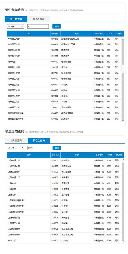Click the 能源与动力工程 cell
This screenshot has height=254, width=128.
coord(68,44)
